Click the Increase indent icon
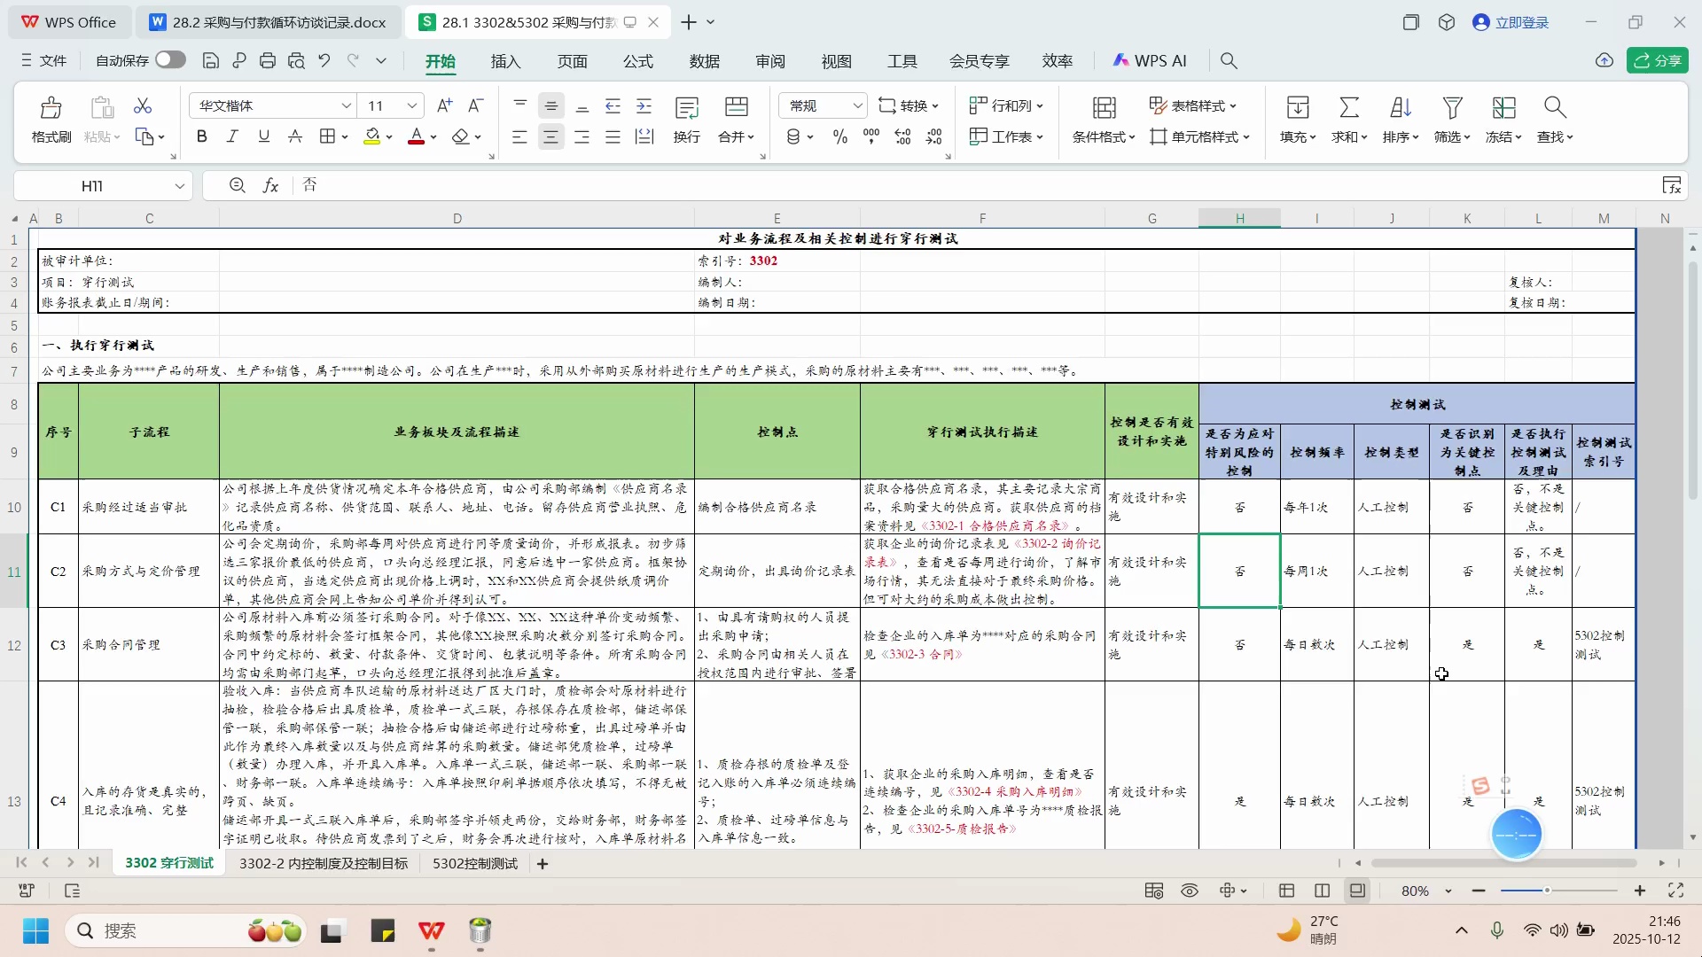1702x957 pixels. point(644,105)
